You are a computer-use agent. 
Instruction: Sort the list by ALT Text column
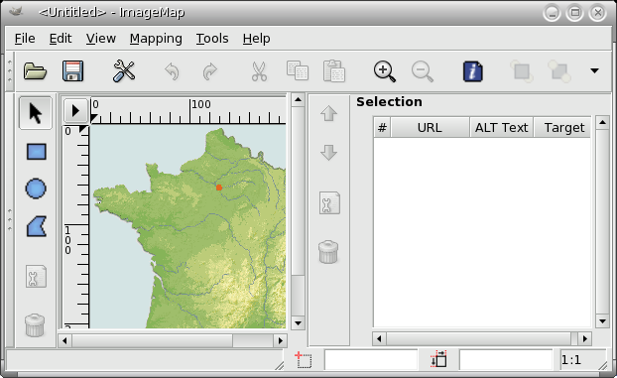(501, 127)
